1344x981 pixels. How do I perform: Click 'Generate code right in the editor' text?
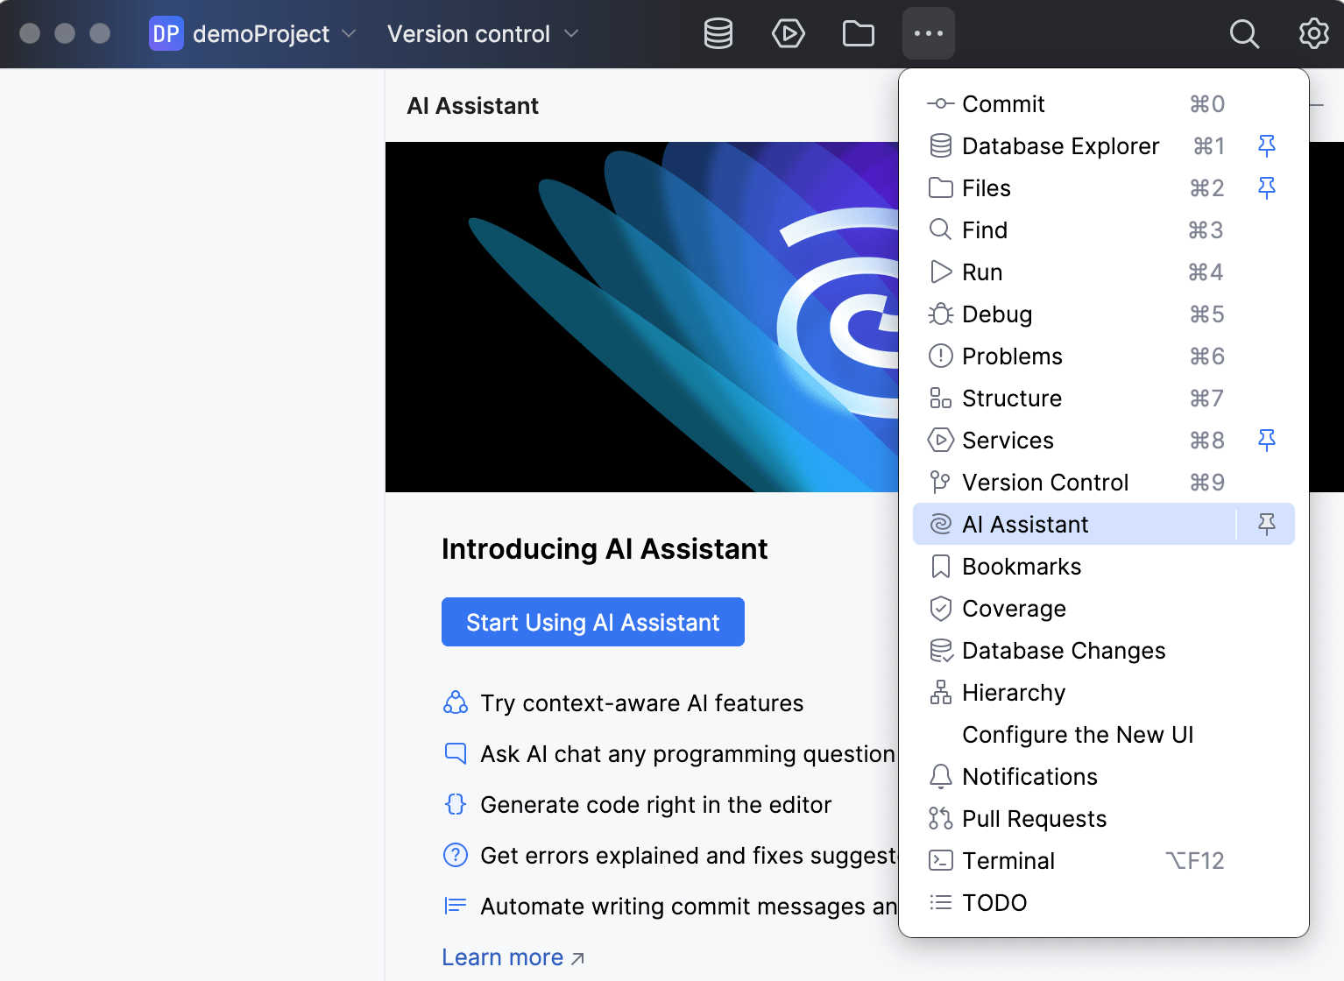pos(656,805)
